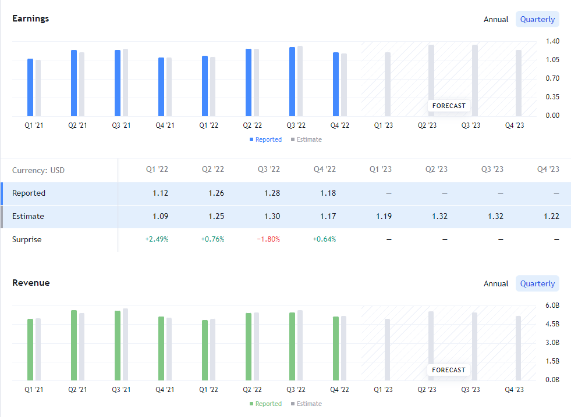The image size is (571, 417).
Task: Select the Reported row in the earnings table
Action: coord(29,193)
